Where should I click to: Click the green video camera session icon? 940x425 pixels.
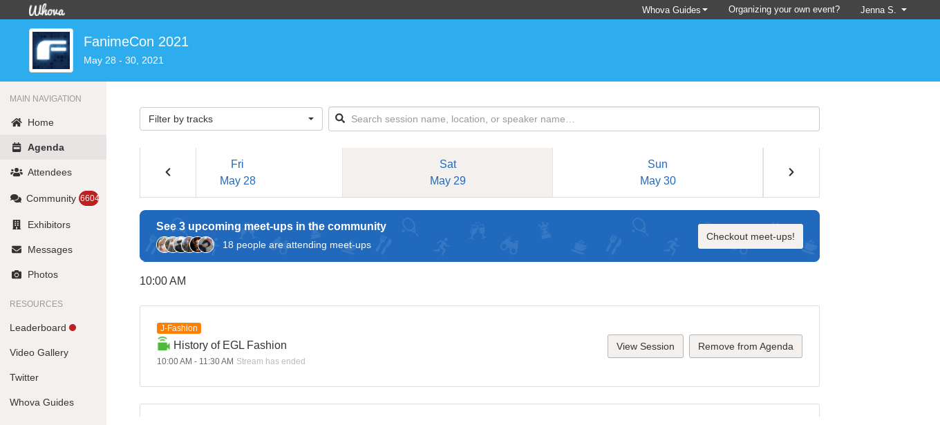[x=163, y=344]
